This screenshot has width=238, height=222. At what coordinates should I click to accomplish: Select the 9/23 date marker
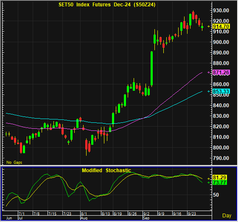[192, 214]
